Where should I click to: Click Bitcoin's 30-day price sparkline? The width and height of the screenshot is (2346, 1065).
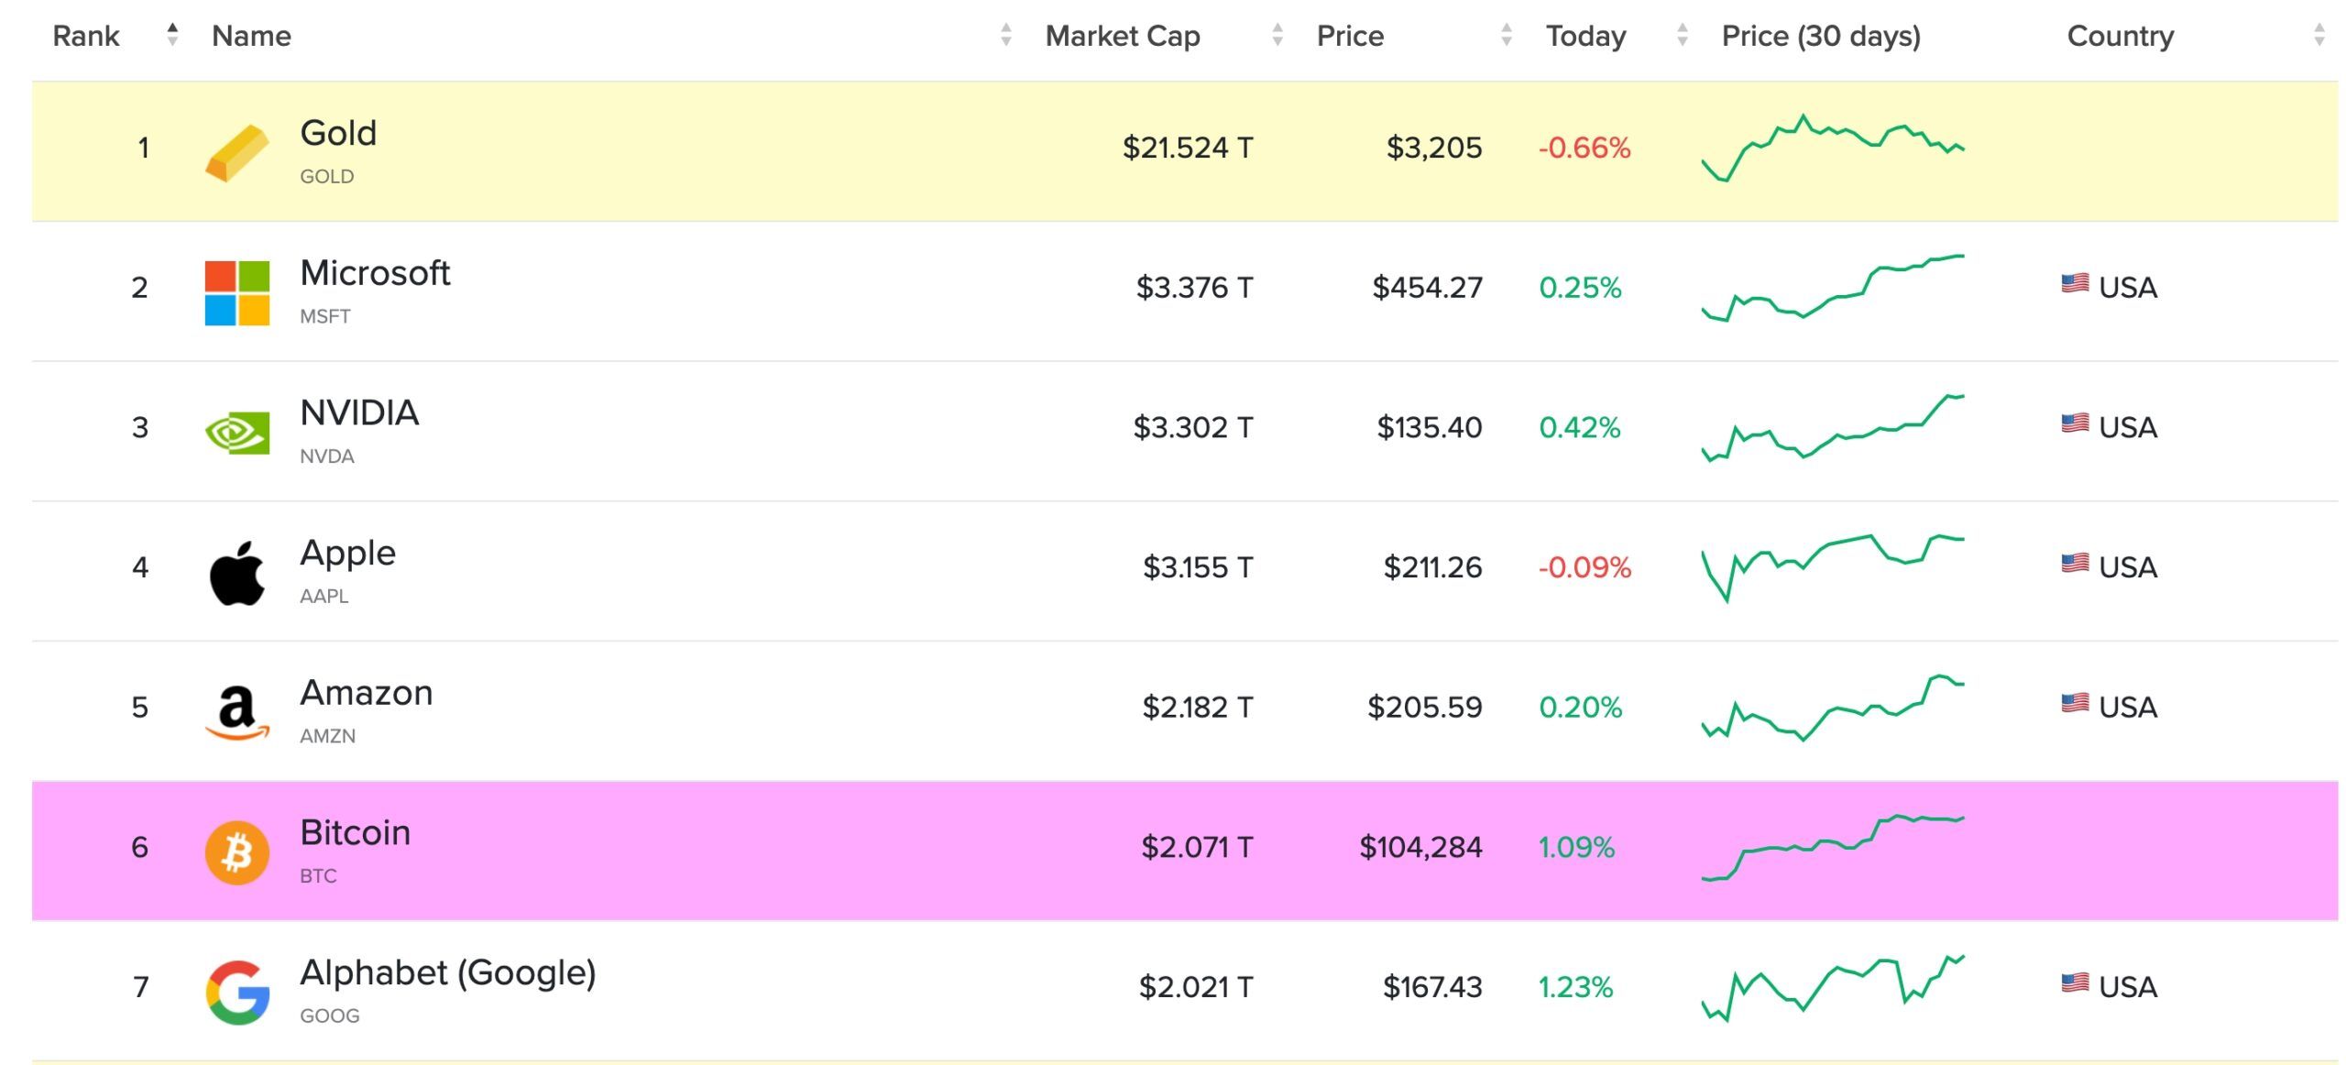(1832, 847)
